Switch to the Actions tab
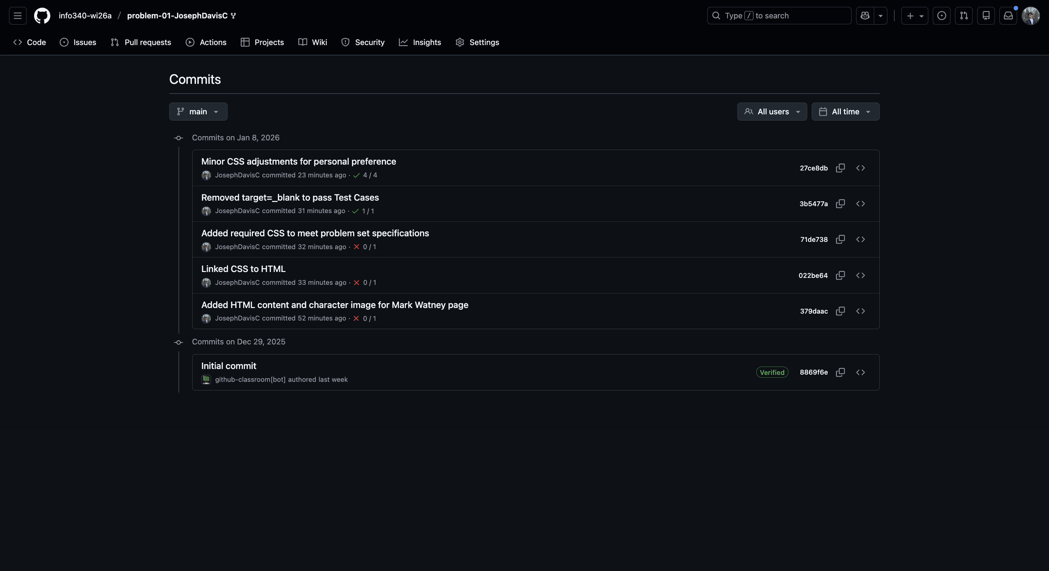1049x571 pixels. (206, 42)
